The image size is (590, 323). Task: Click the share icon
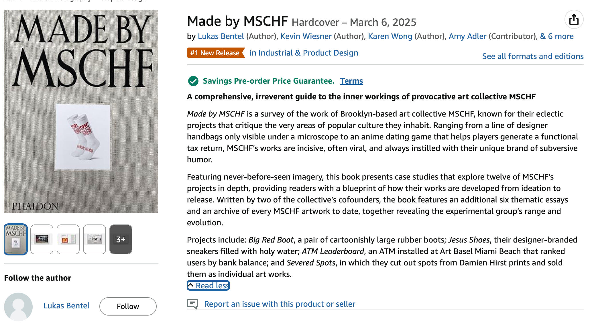574,20
